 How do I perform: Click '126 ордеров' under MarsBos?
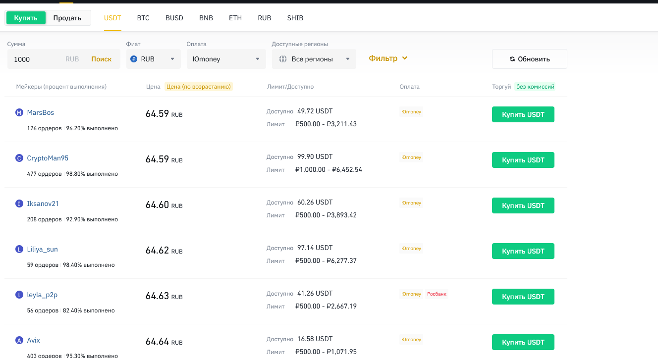coord(45,128)
